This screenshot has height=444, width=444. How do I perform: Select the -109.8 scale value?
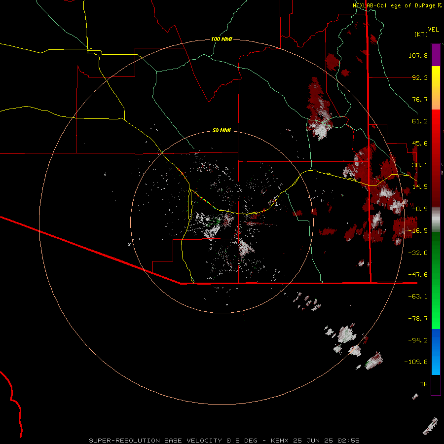pyautogui.click(x=416, y=362)
